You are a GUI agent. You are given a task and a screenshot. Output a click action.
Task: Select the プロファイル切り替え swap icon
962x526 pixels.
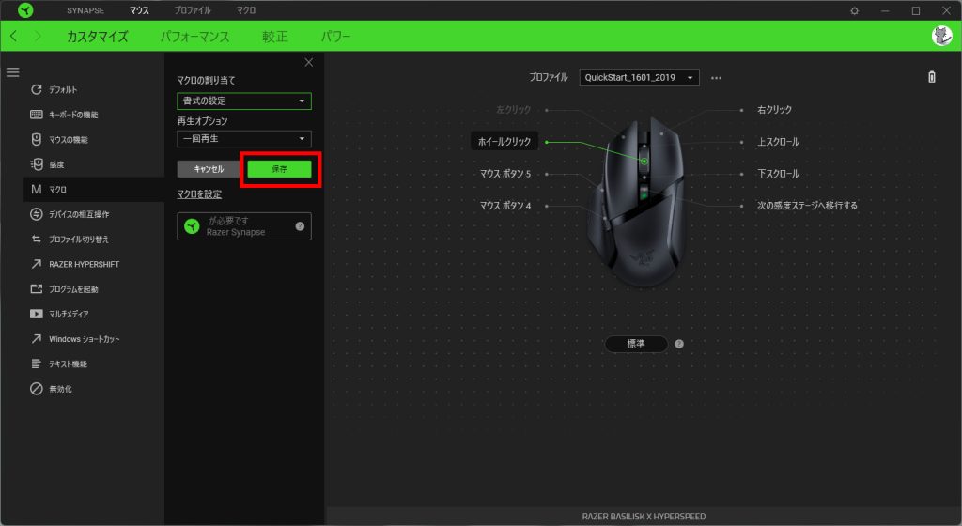37,240
